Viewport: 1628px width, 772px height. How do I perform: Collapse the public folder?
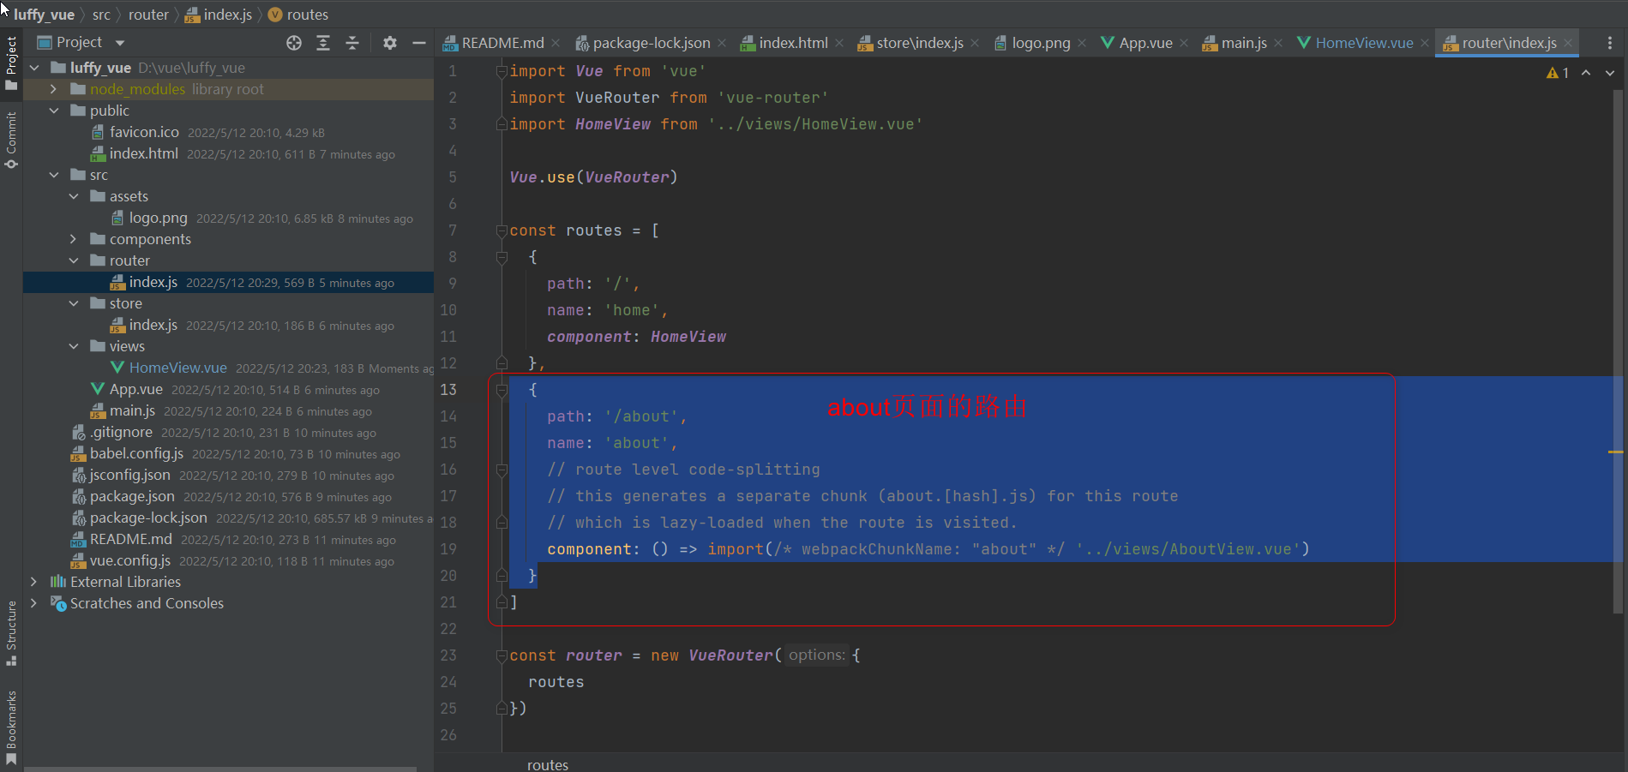(54, 111)
